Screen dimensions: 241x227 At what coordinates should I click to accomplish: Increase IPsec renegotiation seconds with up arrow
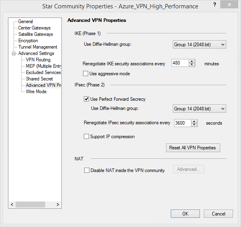[x=194, y=121]
